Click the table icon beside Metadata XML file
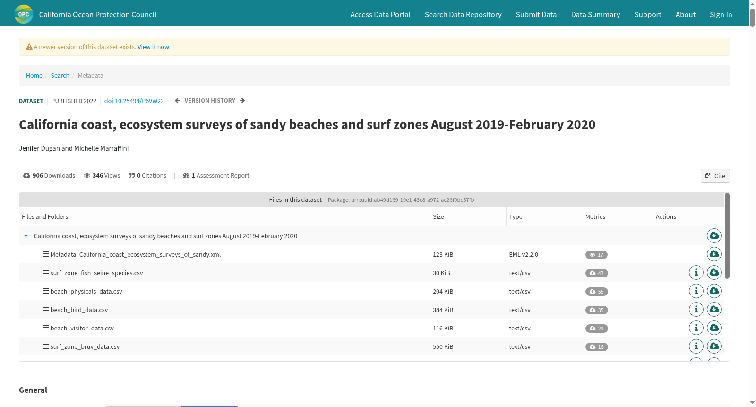756x407 pixels. pyautogui.click(x=46, y=254)
